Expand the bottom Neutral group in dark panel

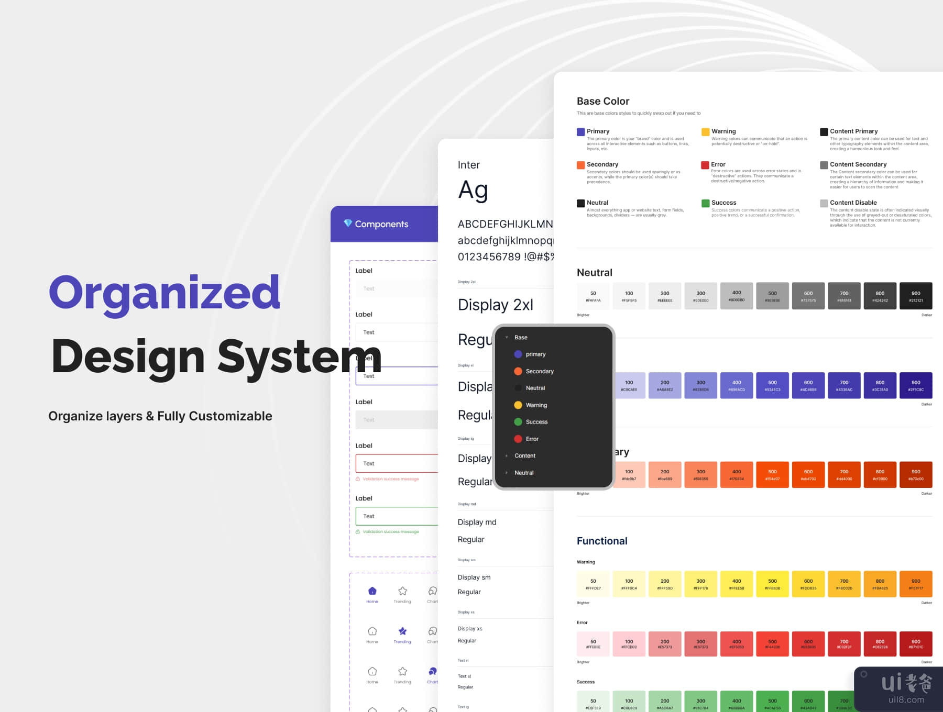click(x=507, y=473)
